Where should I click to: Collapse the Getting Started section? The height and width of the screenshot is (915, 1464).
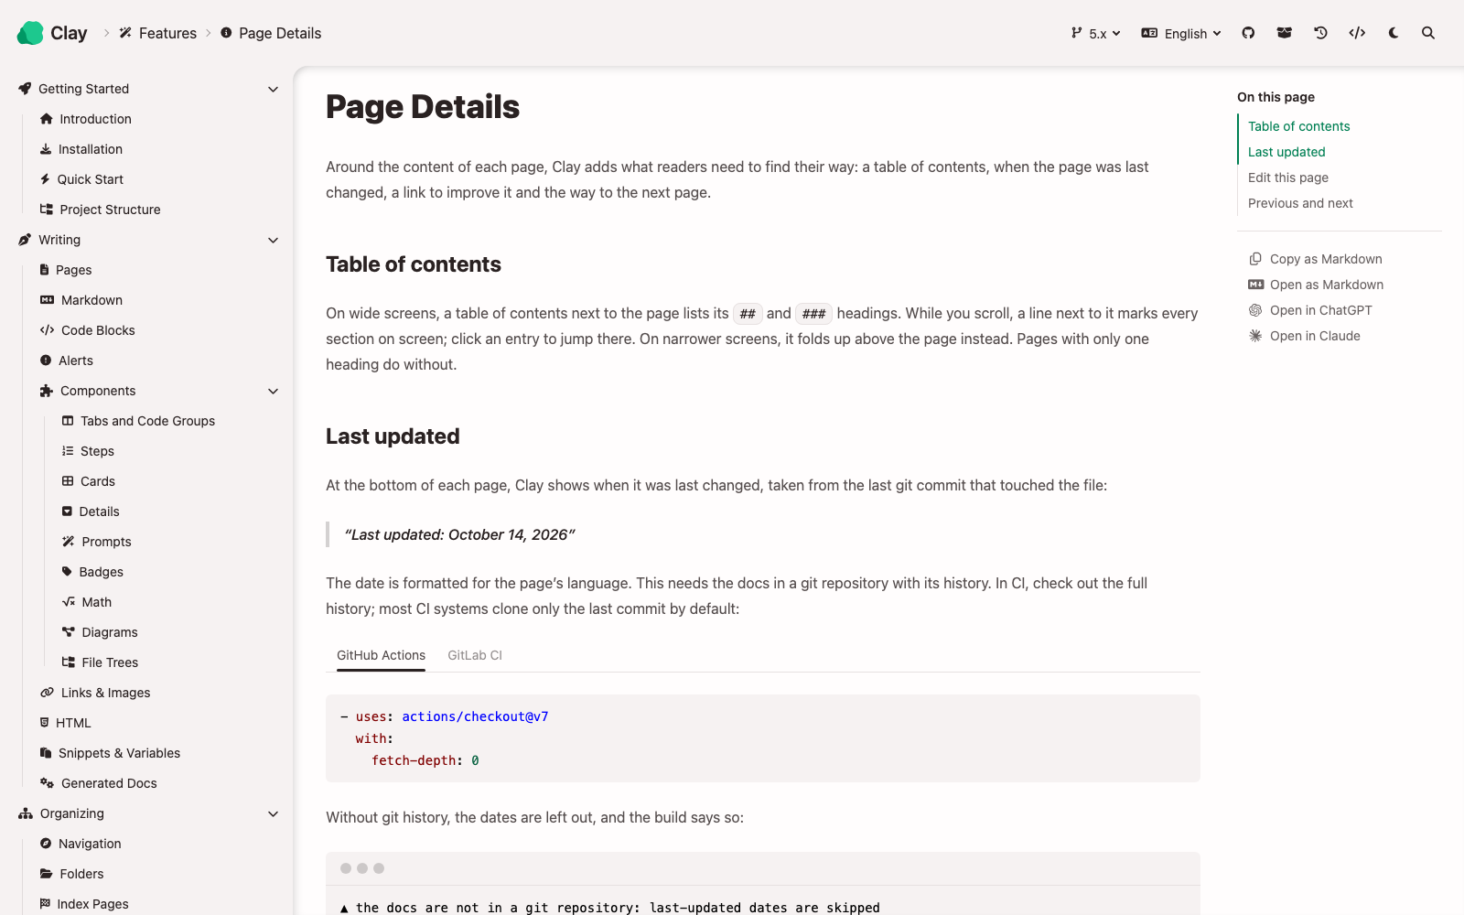[273, 89]
